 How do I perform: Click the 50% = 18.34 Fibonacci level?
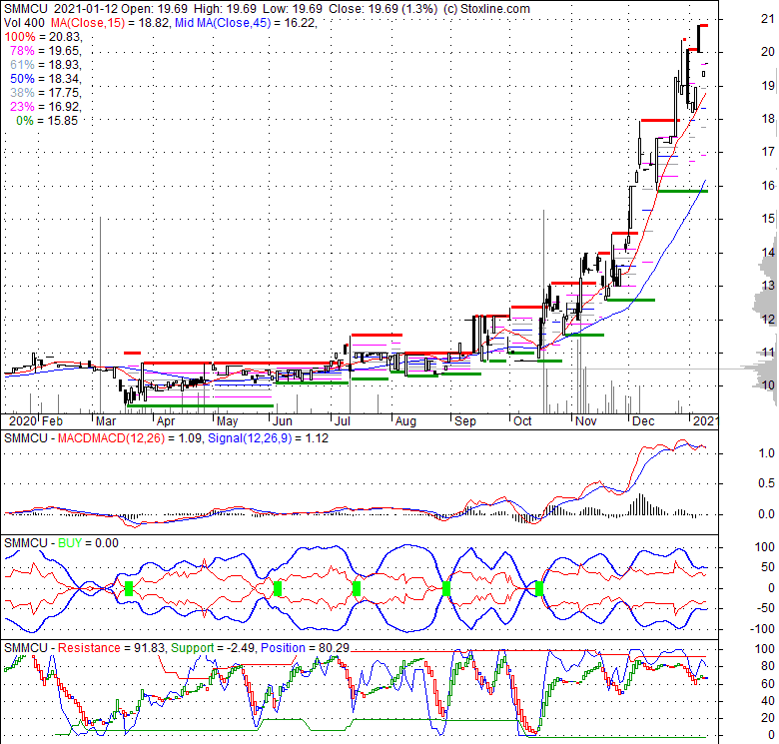coord(46,79)
